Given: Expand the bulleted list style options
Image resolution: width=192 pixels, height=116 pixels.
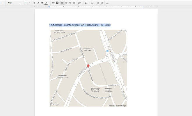Looking at the screenshot, I should tap(95, 3).
